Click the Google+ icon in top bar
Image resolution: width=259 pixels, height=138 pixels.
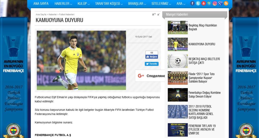coord(220,3)
